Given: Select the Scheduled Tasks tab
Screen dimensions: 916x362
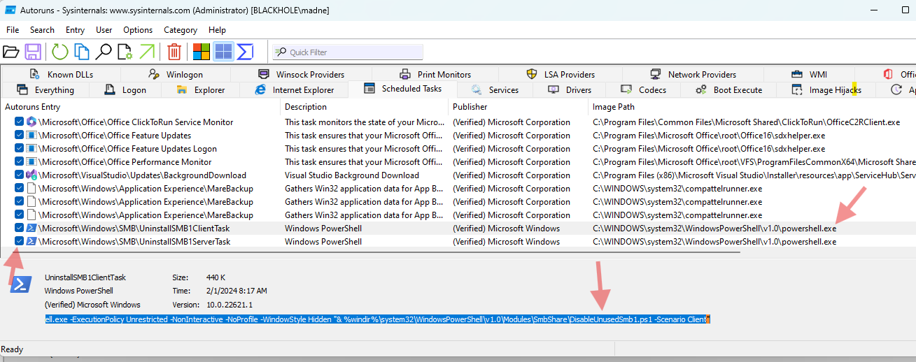Looking at the screenshot, I should pyautogui.click(x=403, y=89).
